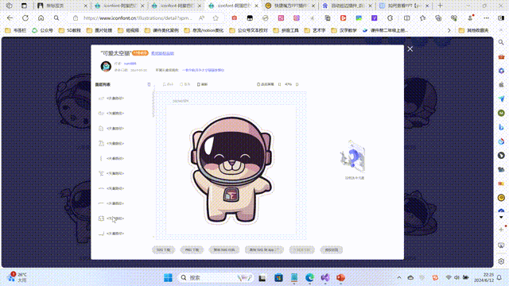Open Edge sidebar settings gear
Viewport: 509px width, 286px height.
tap(501, 261)
